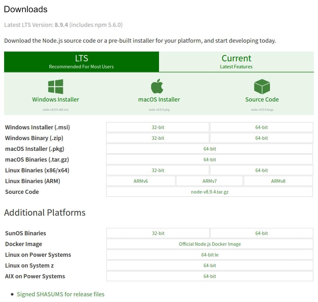Select the LTS tab

click(x=81, y=61)
